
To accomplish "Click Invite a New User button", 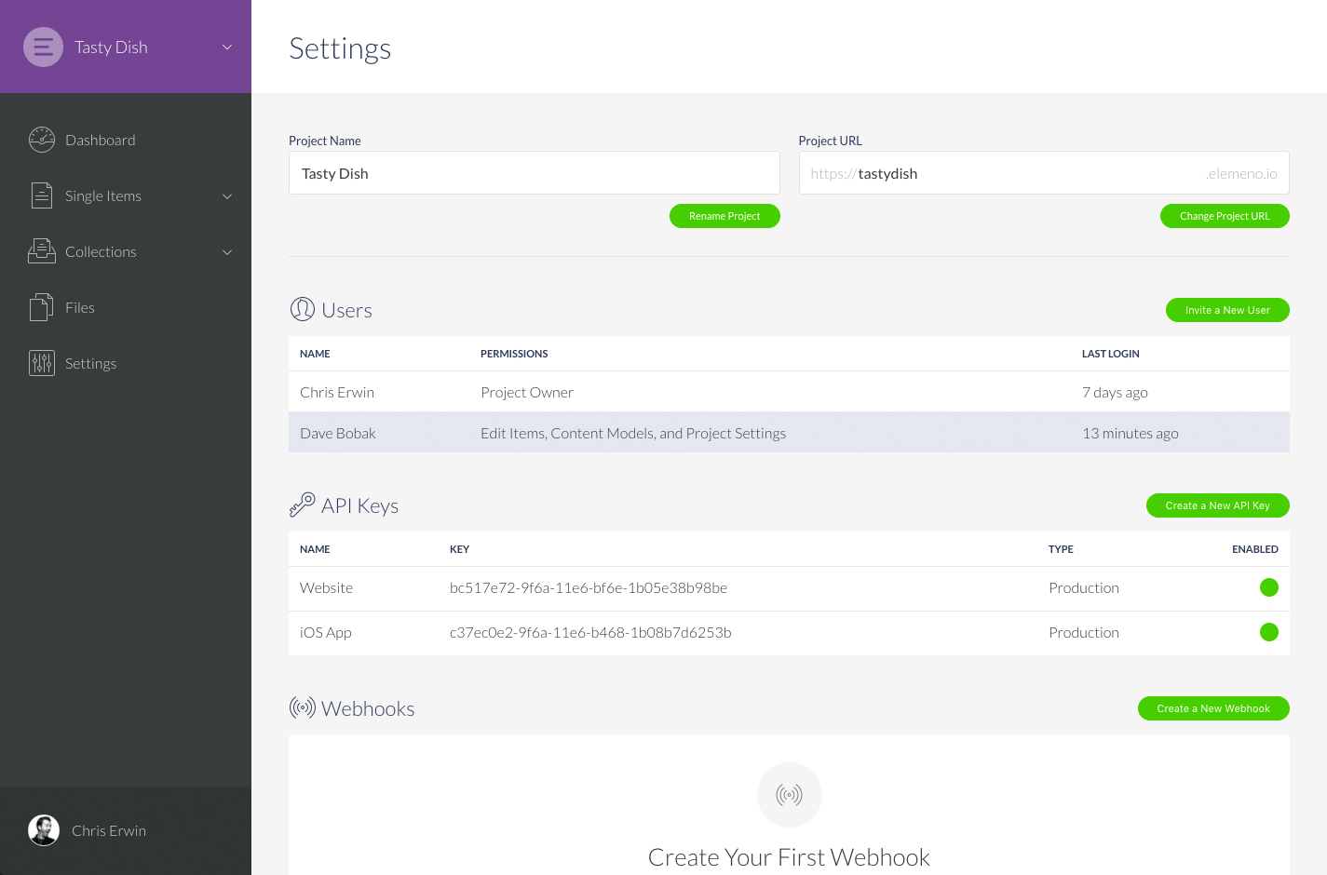I will [1227, 310].
